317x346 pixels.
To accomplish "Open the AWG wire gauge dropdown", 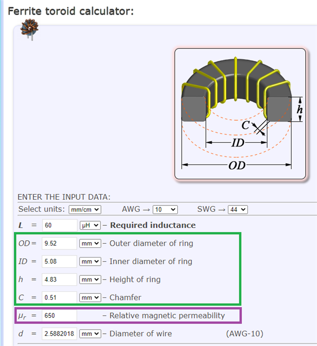I will [165, 210].
